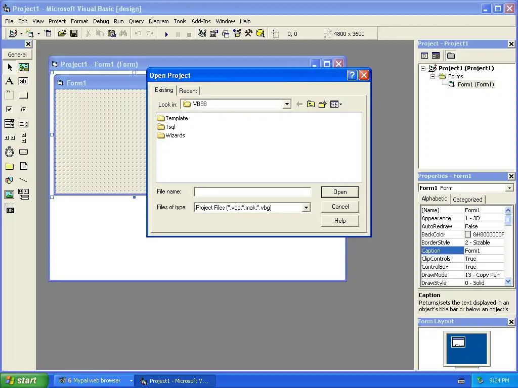This screenshot has height=388, width=518.
Task: Click the Add Form toolbar icon
Action: [x=30, y=33]
